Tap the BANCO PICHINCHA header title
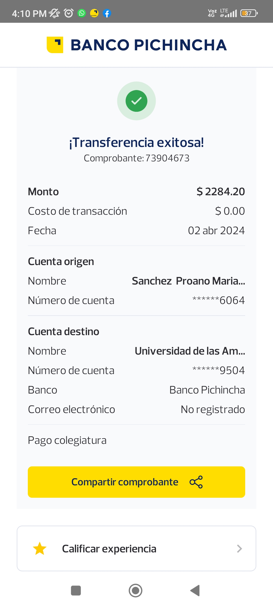 148,45
